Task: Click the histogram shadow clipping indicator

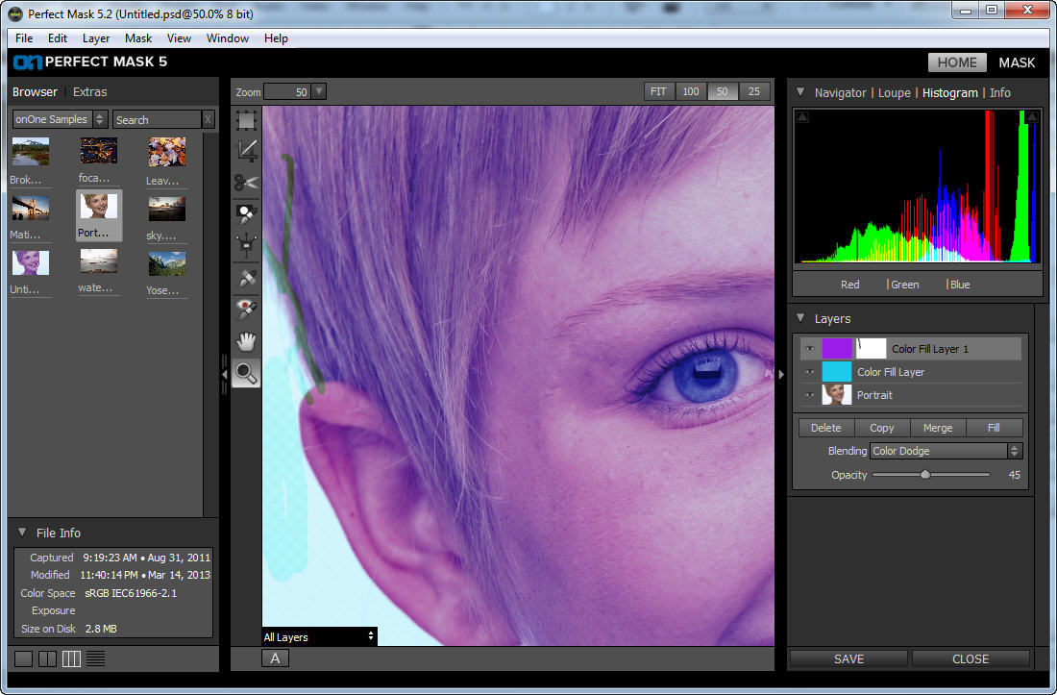Action: [802, 117]
